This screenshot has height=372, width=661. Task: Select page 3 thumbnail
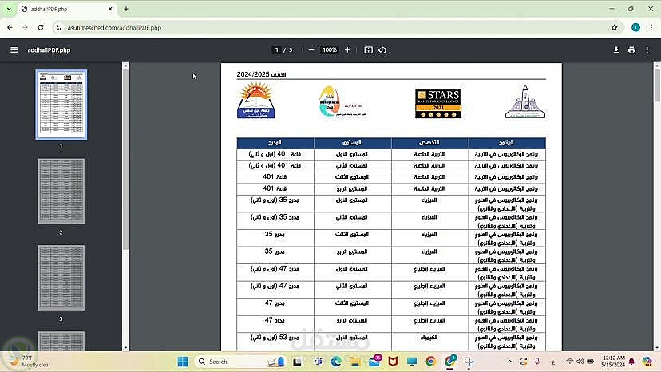click(x=61, y=278)
